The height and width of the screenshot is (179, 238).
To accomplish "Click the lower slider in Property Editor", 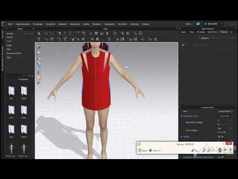I will click(224, 132).
